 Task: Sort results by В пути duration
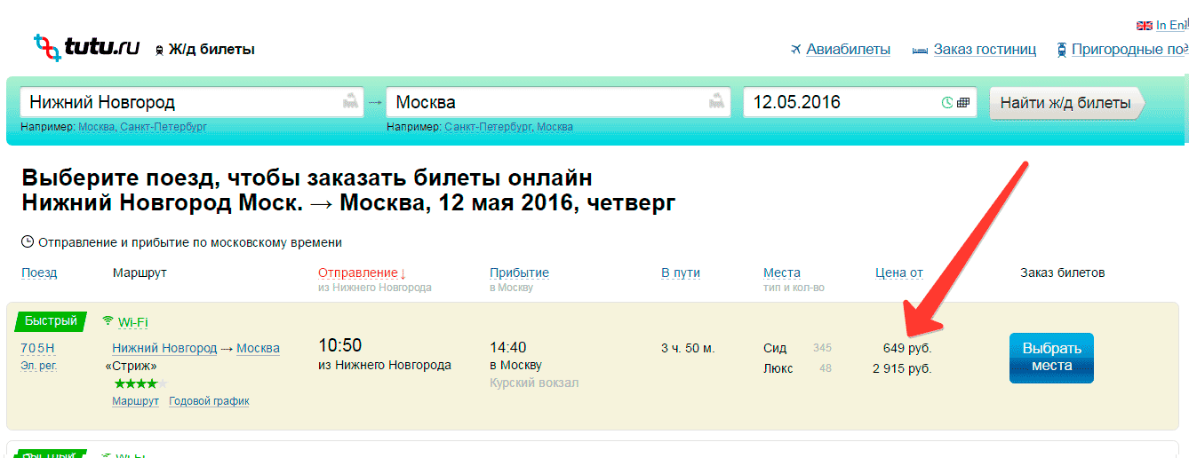click(681, 272)
